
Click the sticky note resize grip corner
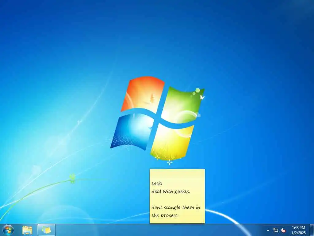tap(203, 221)
